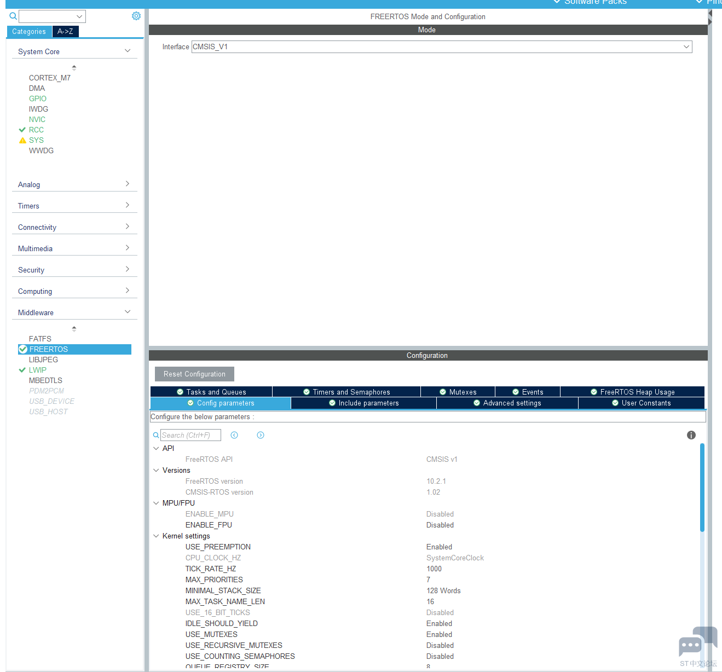Switch to the A->Z sidebar tab
Image resolution: width=722 pixels, height=672 pixels.
pos(65,31)
